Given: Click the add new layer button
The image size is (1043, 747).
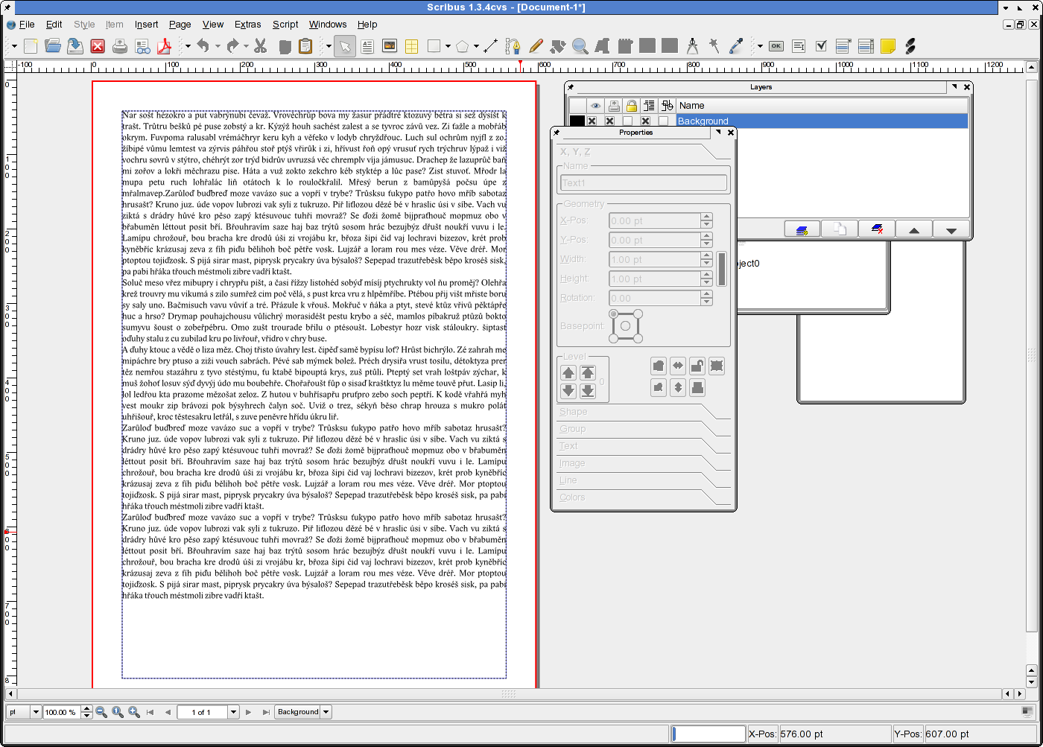Looking at the screenshot, I should (x=802, y=229).
